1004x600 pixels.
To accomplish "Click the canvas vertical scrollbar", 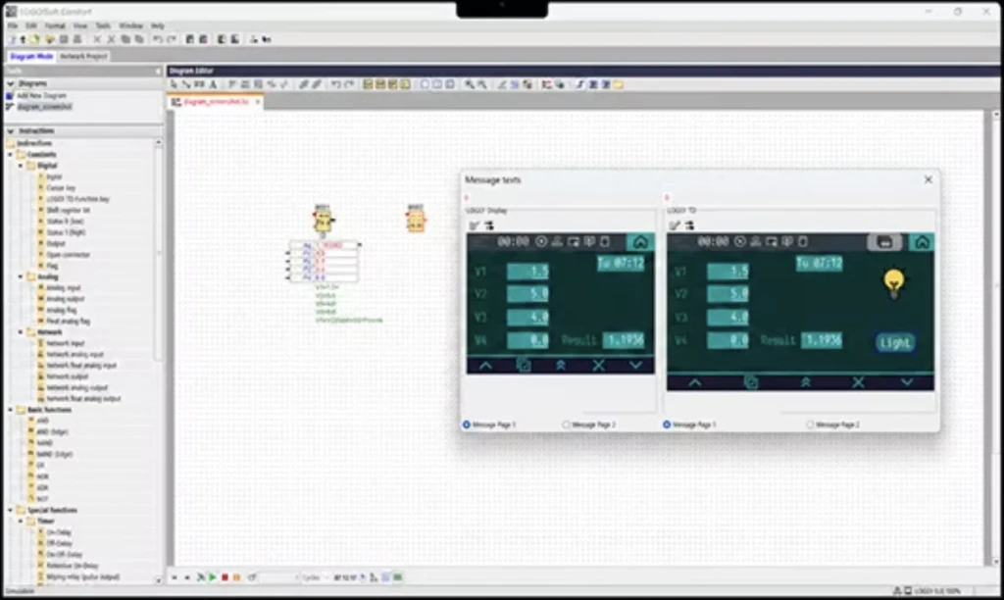I will [x=996, y=338].
